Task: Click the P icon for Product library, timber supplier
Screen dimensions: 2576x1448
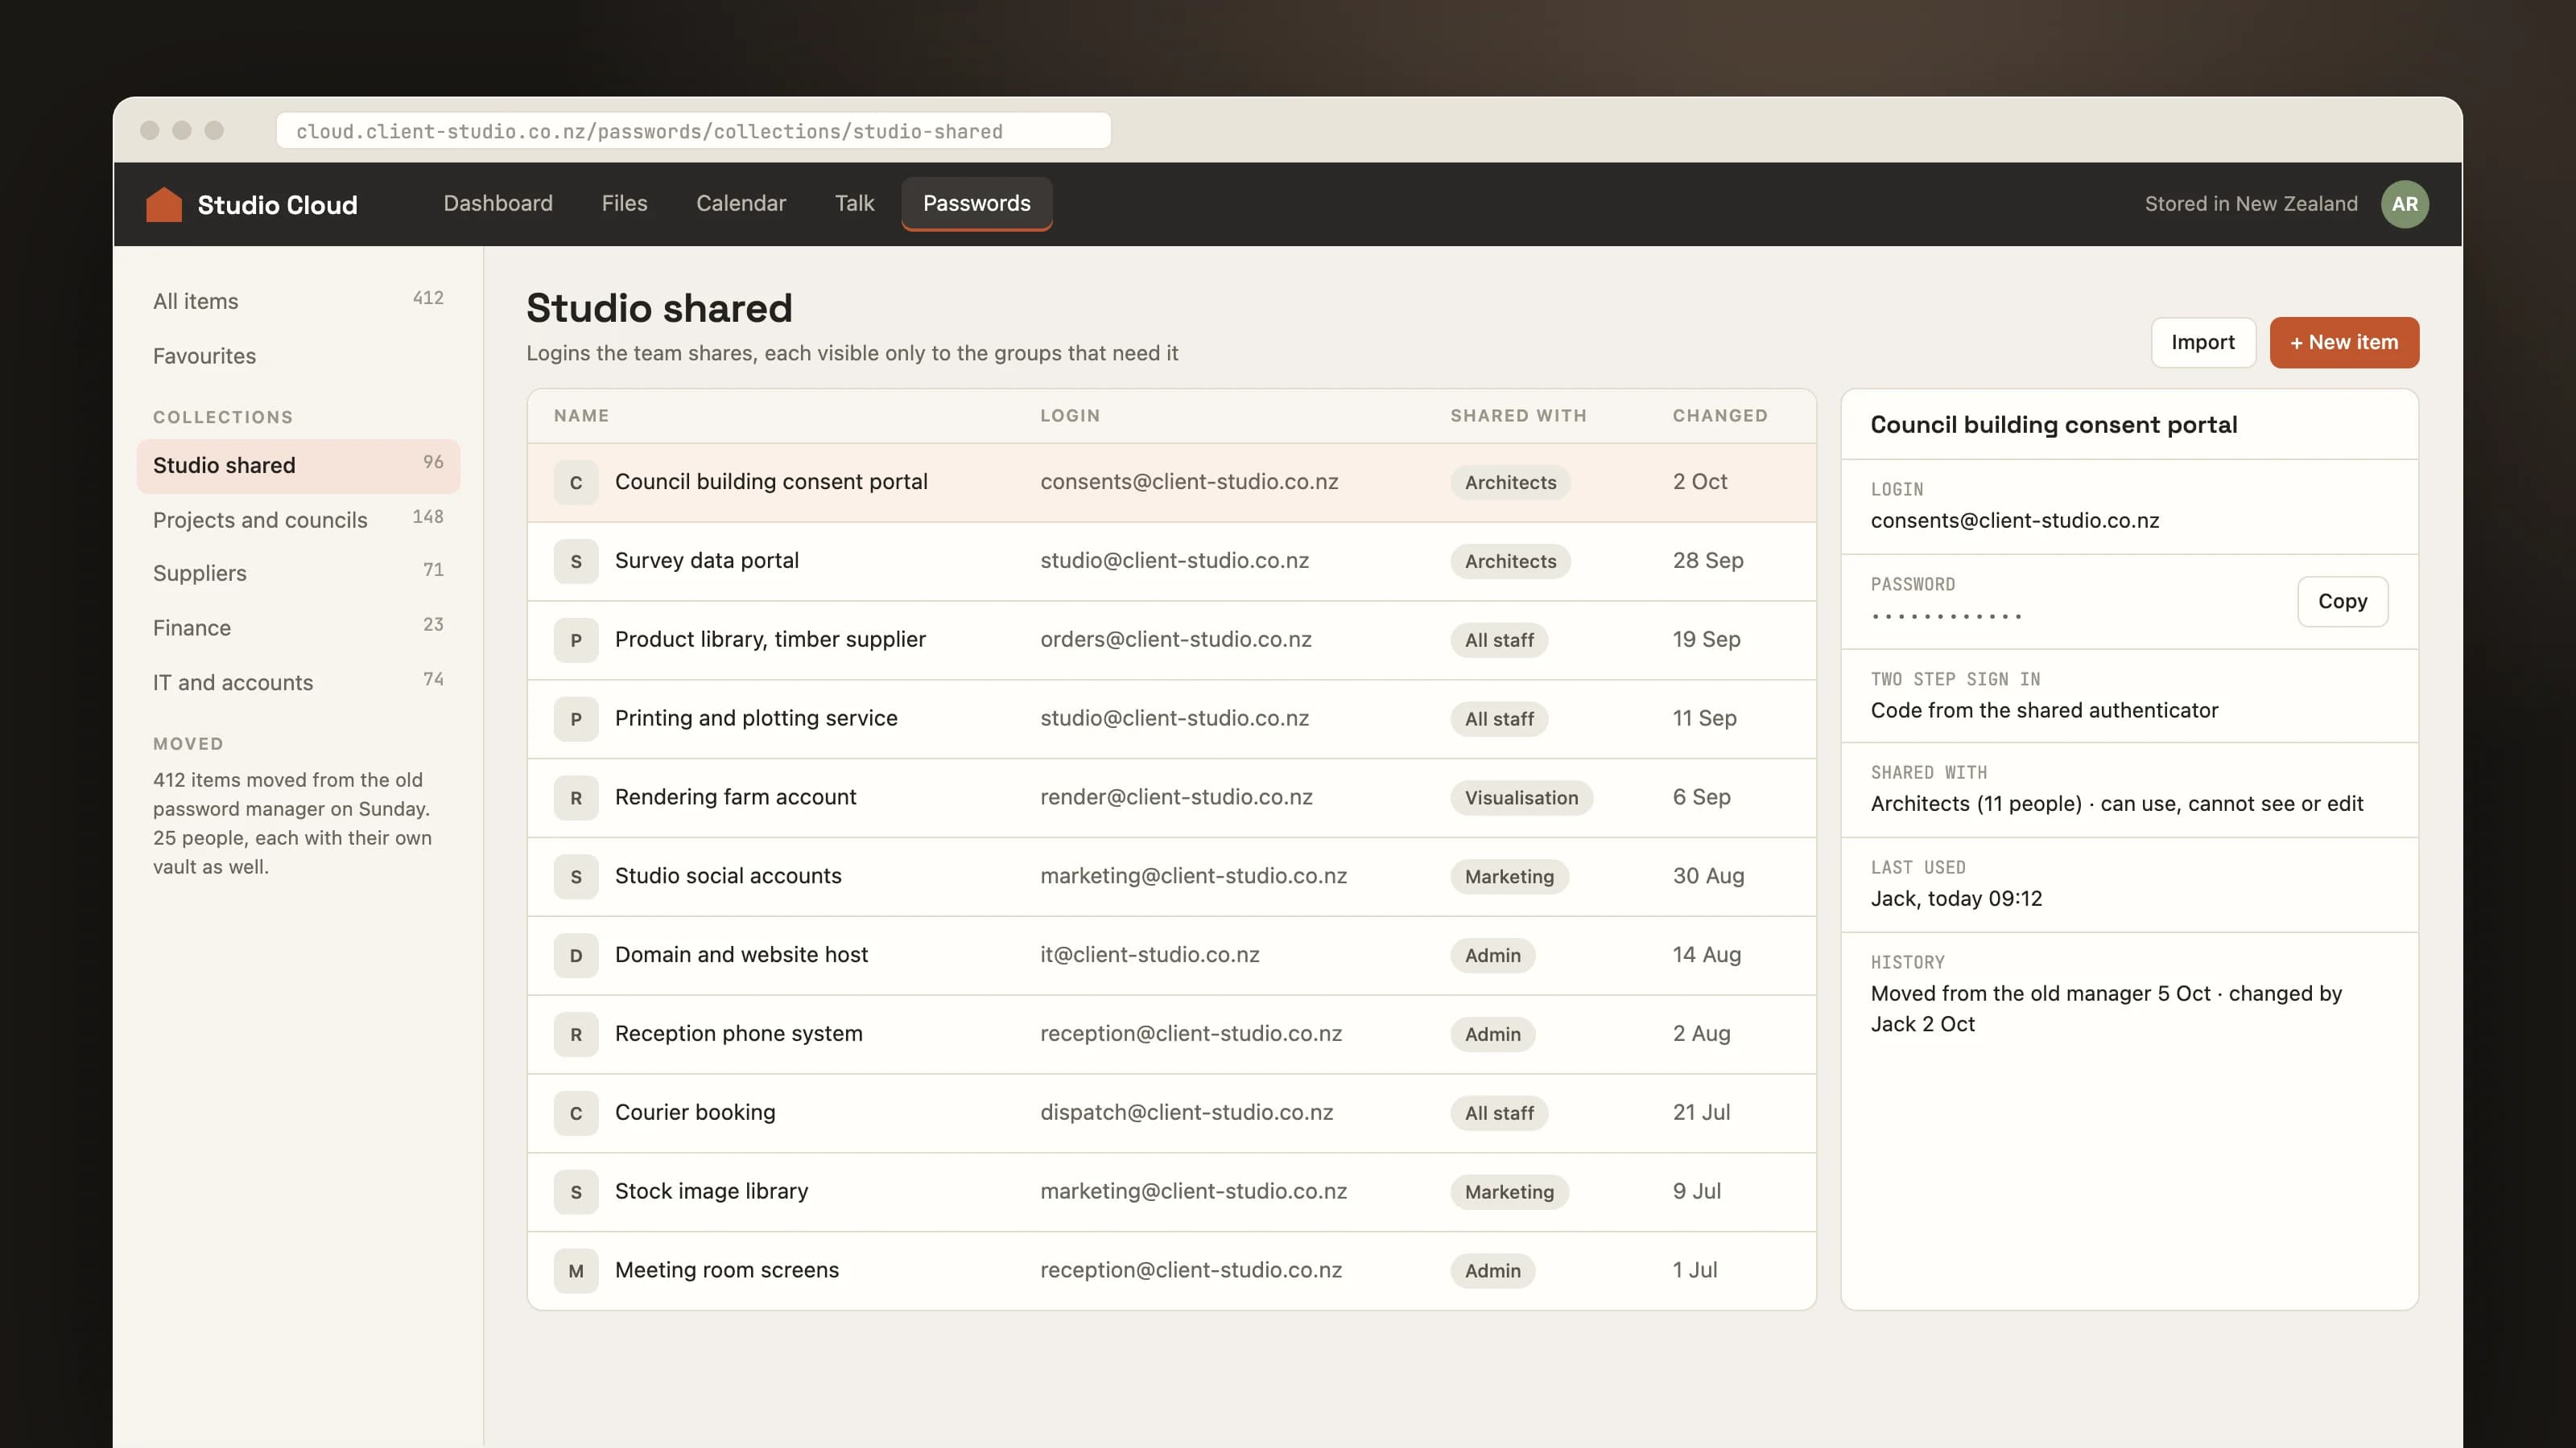Action: click(x=576, y=640)
